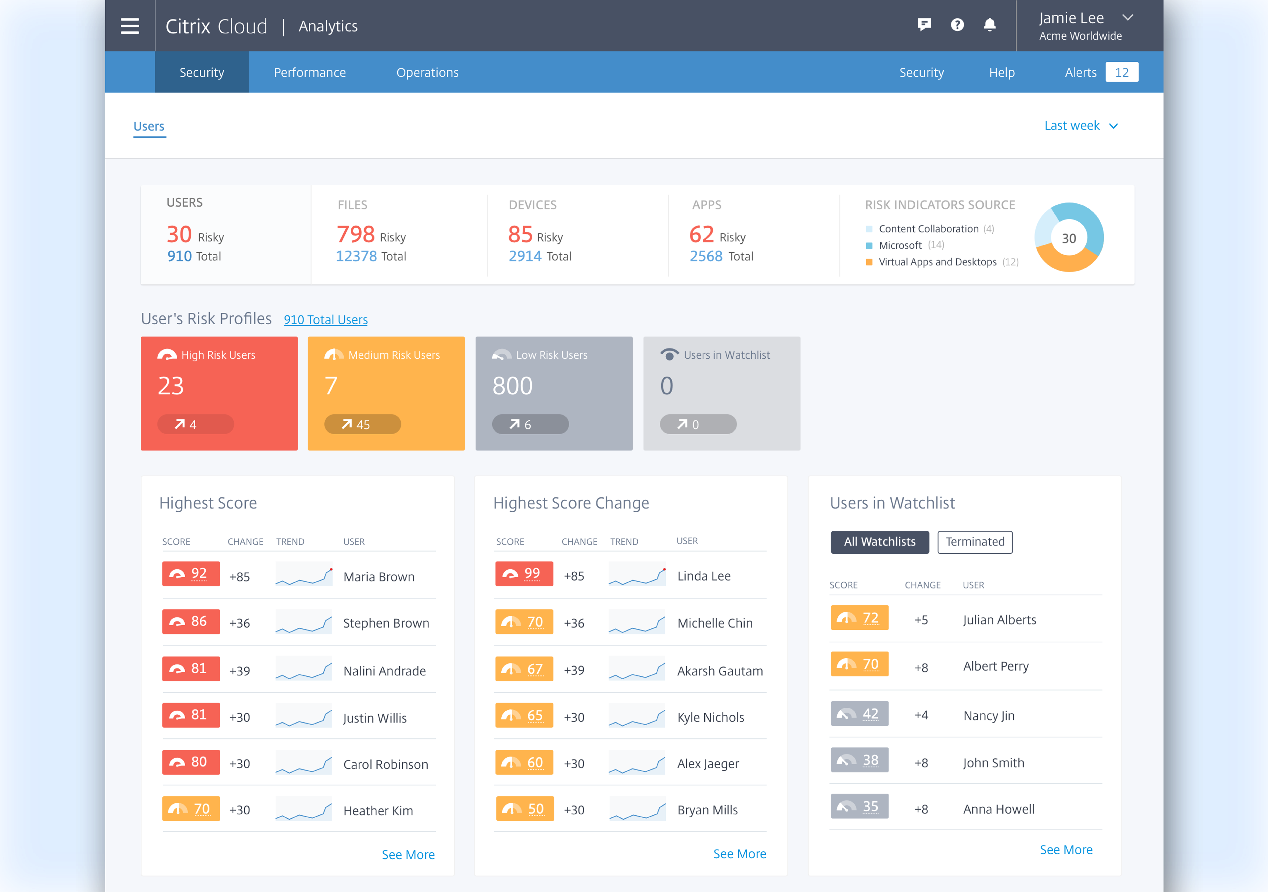Toggle the Terminated watchlist filter

coord(975,542)
